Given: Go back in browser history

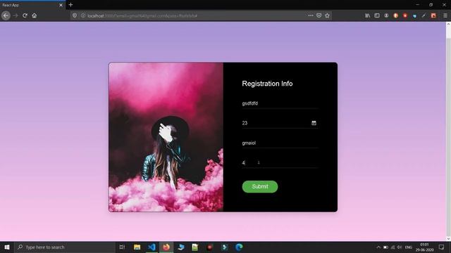Looking at the screenshot, I should pyautogui.click(x=6, y=15).
